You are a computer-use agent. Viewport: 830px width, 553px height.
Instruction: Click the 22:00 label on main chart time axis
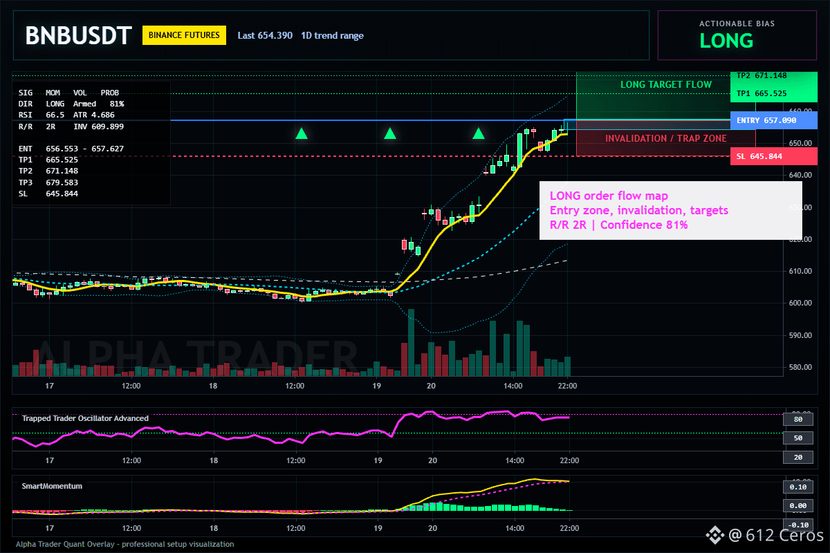pyautogui.click(x=568, y=385)
